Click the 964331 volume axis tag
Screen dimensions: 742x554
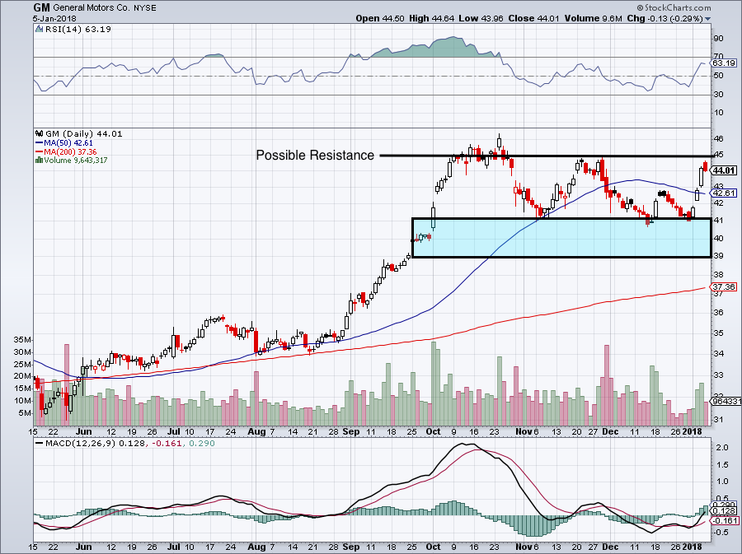[x=726, y=402]
